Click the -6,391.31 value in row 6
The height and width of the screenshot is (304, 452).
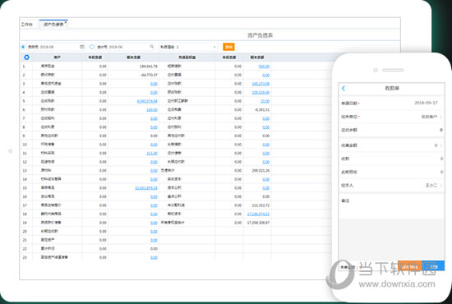click(261, 110)
